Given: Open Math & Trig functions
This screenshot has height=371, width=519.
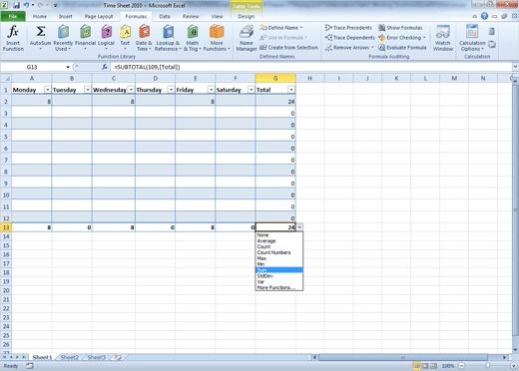Looking at the screenshot, I should (193, 38).
